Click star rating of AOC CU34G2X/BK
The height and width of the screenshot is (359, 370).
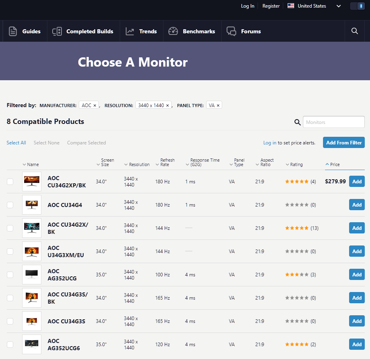297,228
